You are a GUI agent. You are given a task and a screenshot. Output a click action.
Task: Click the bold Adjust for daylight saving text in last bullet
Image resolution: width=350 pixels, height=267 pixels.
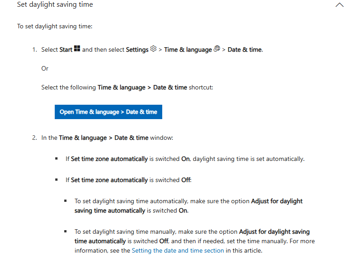click(x=275, y=232)
